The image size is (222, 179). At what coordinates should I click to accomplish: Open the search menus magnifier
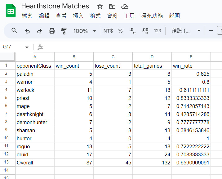coord(14,31)
